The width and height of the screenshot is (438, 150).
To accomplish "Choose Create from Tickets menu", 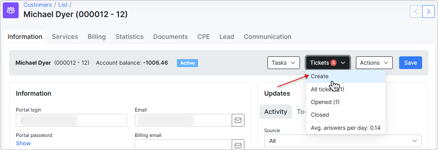I will (x=346, y=76).
